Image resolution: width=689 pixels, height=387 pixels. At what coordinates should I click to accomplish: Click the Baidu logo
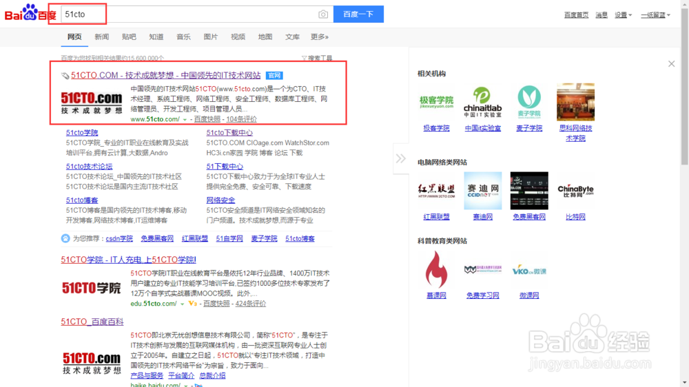tap(30, 12)
